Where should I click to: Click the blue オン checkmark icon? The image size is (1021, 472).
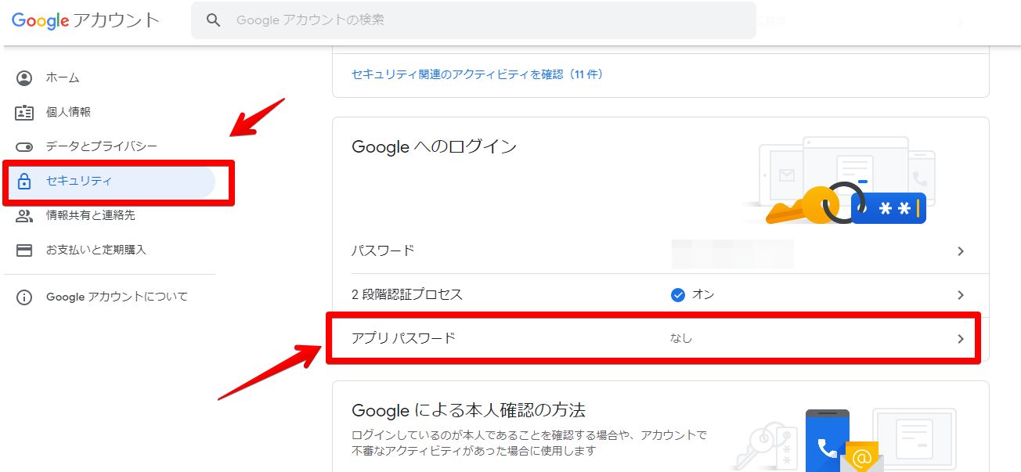tap(678, 295)
